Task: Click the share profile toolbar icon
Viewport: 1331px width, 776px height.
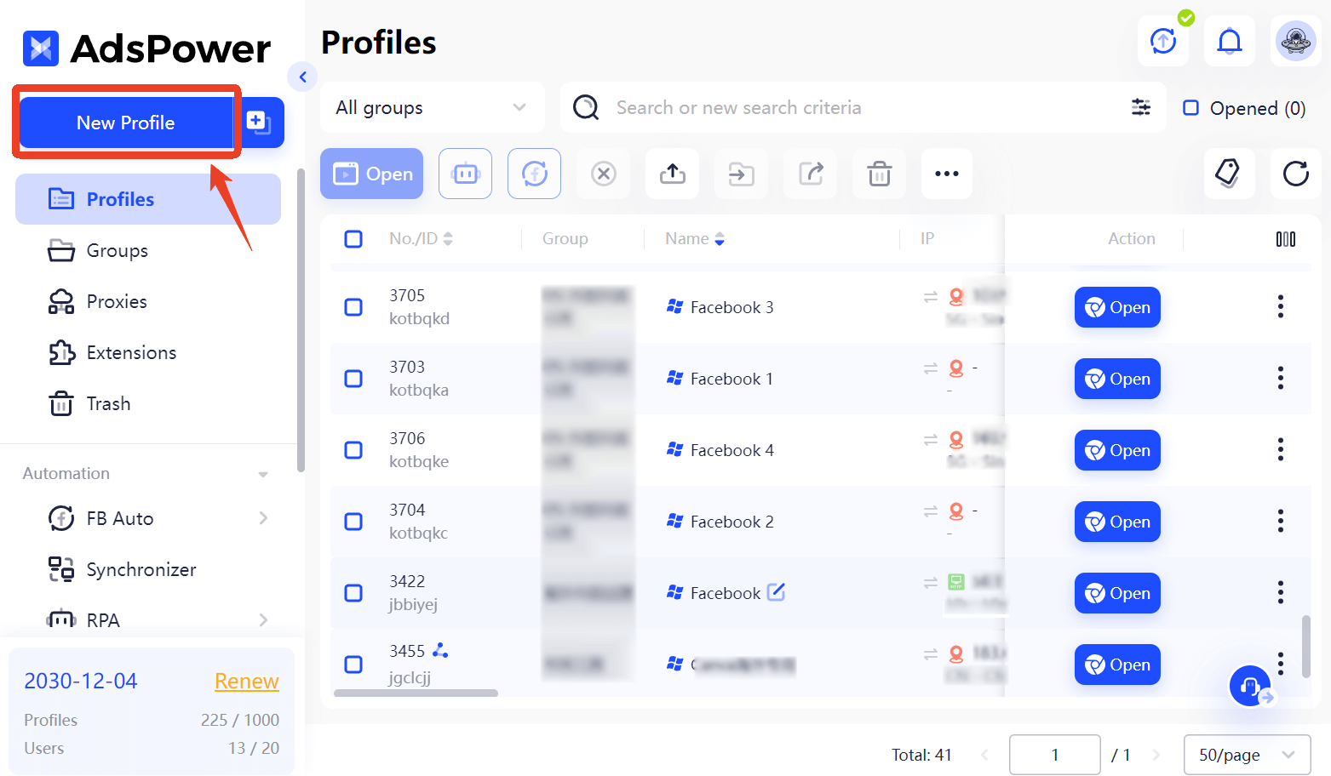Action: (x=811, y=174)
